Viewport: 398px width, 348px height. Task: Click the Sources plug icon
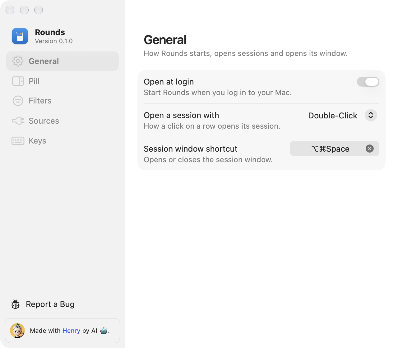(x=18, y=121)
